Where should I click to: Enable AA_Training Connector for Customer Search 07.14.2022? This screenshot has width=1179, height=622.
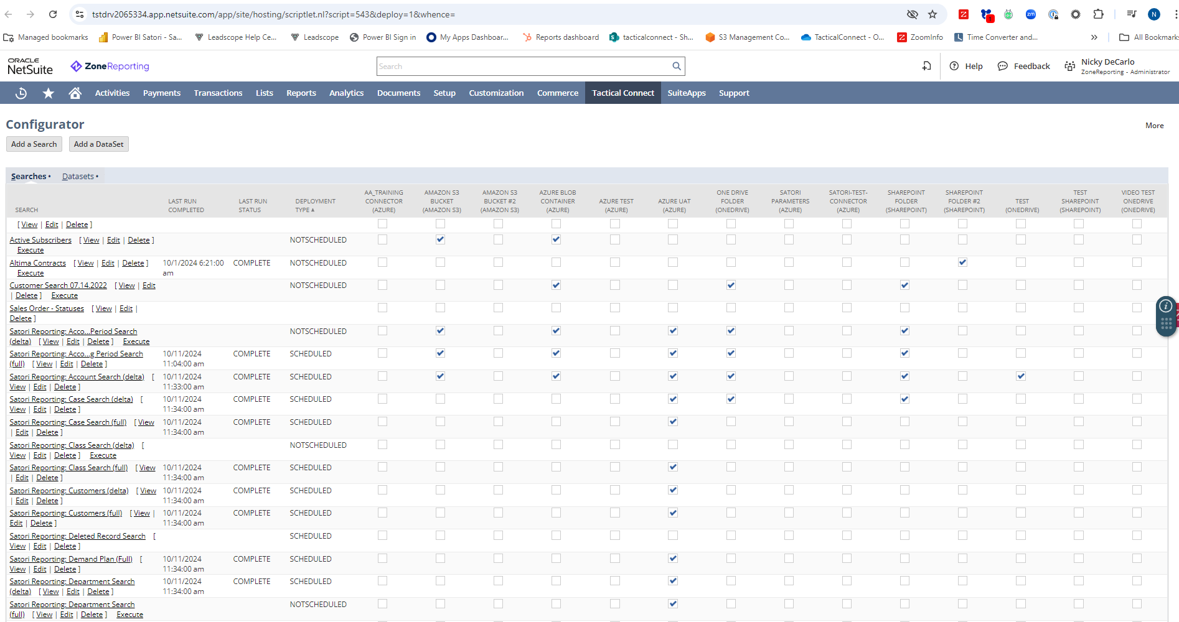(x=382, y=285)
